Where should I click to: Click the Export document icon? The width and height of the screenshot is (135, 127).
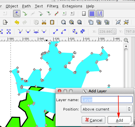pyautogui.click(x=5, y=22)
